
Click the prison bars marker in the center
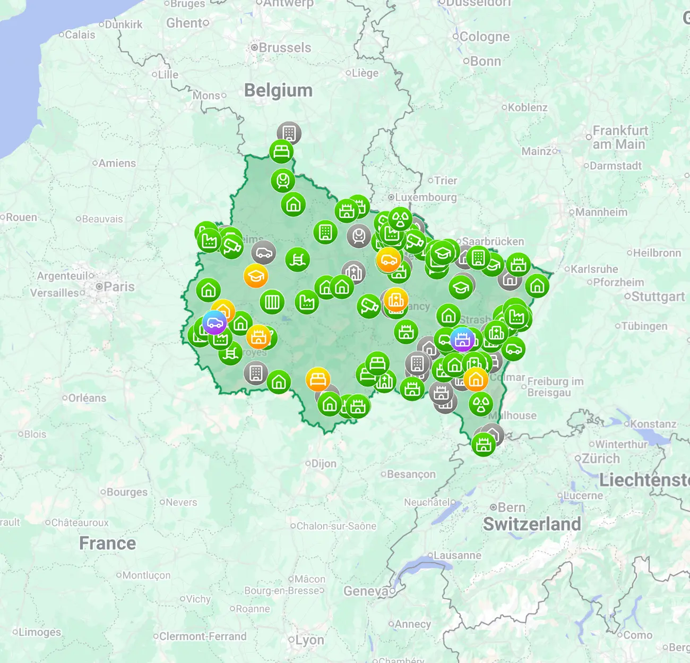click(271, 302)
